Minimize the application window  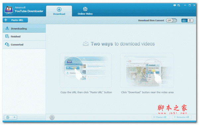coord(185,5)
